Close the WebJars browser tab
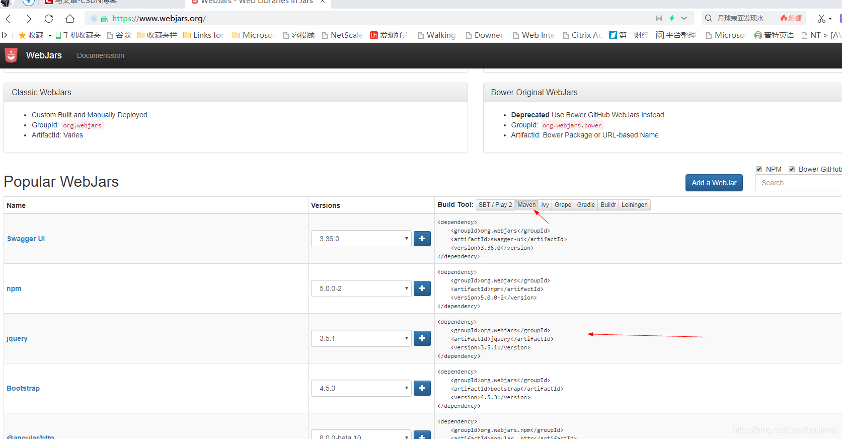Screen dimensions: 842x439 tap(323, 2)
